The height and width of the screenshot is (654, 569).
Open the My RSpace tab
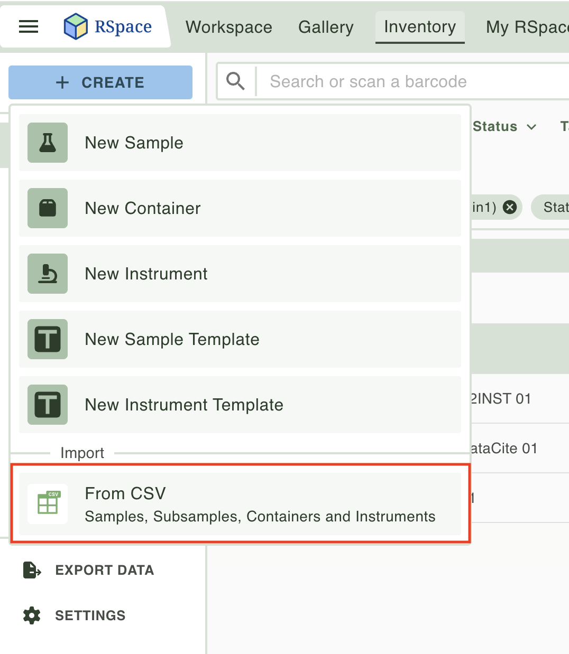click(527, 27)
